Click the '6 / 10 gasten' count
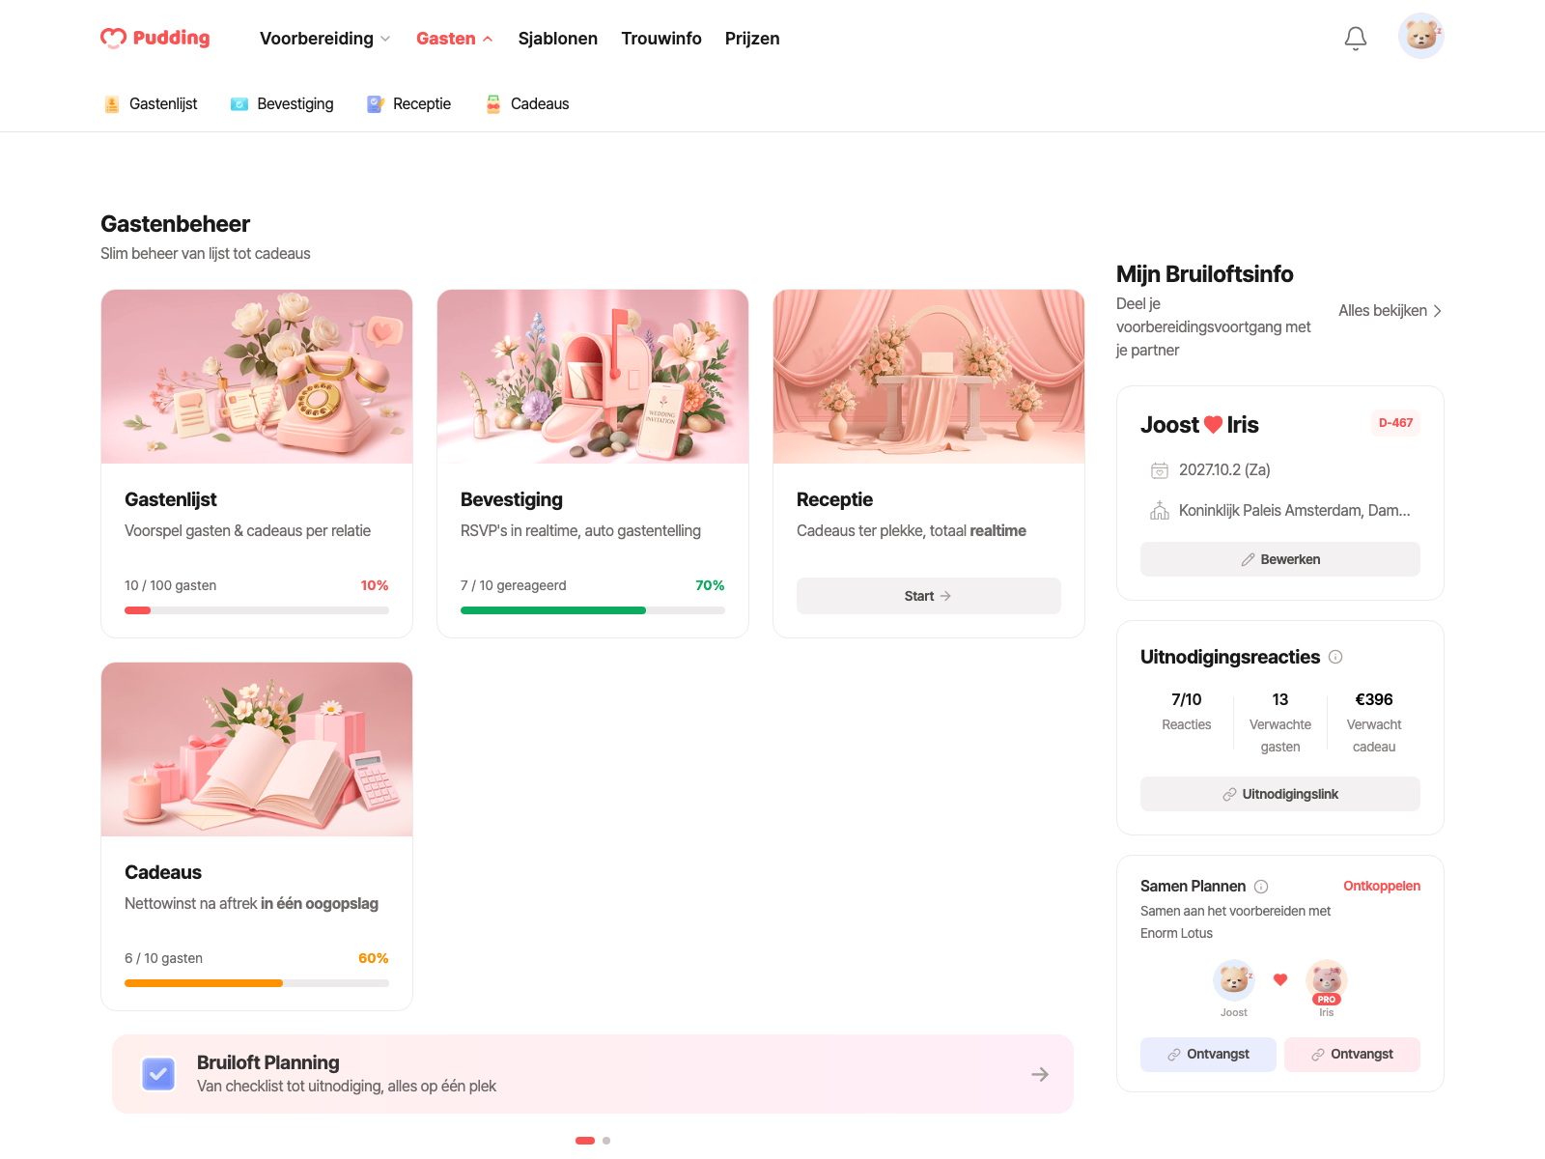1545x1159 pixels. point(164,958)
